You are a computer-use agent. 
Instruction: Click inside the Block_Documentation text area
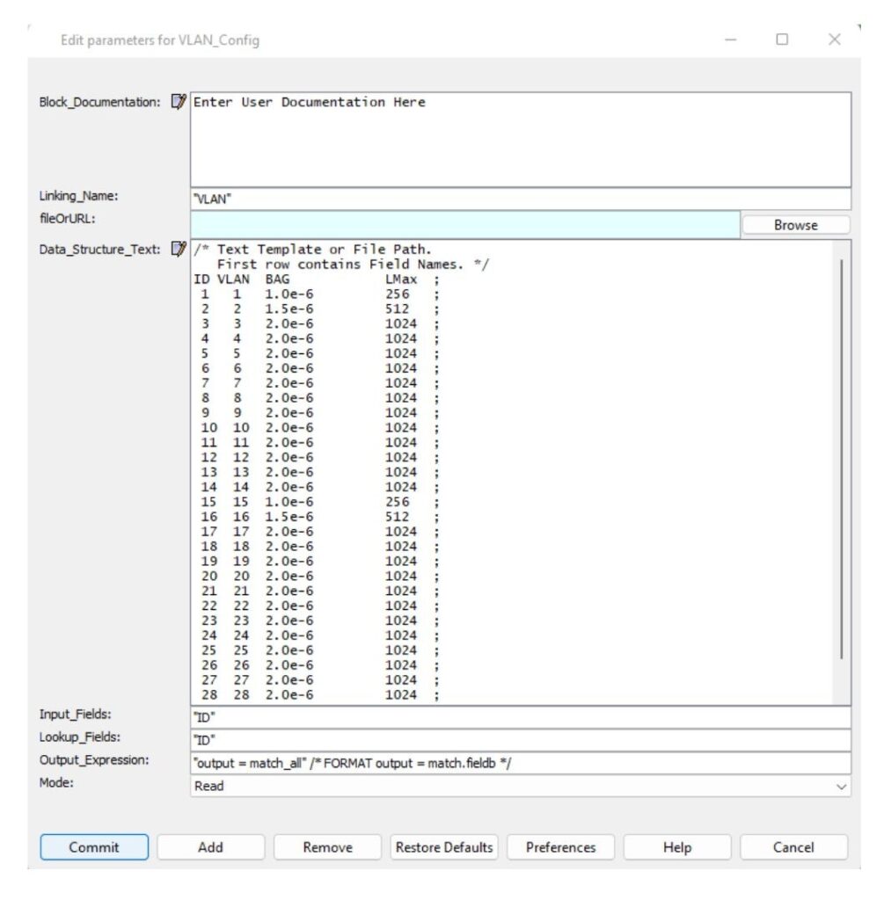520,139
